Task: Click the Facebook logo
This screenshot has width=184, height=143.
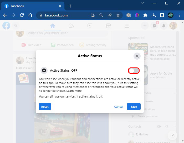Action: [x=6, y=26]
